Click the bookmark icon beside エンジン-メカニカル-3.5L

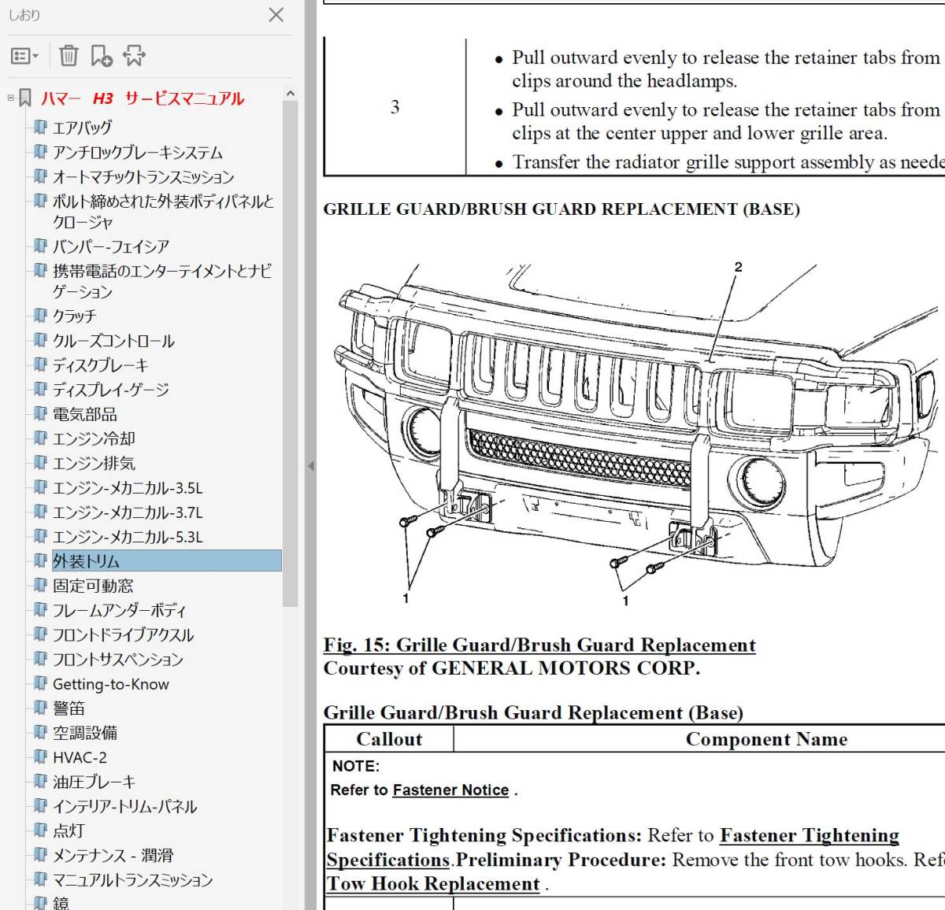[x=40, y=487]
